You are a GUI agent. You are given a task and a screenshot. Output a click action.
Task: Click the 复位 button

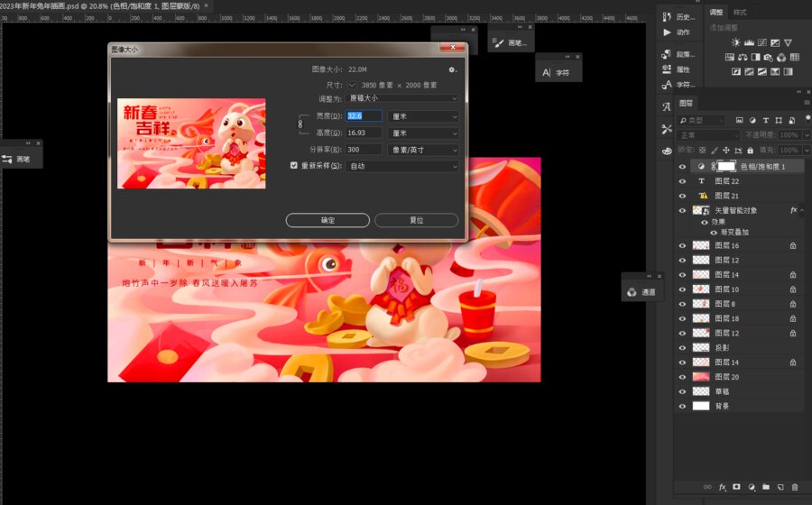[416, 220]
